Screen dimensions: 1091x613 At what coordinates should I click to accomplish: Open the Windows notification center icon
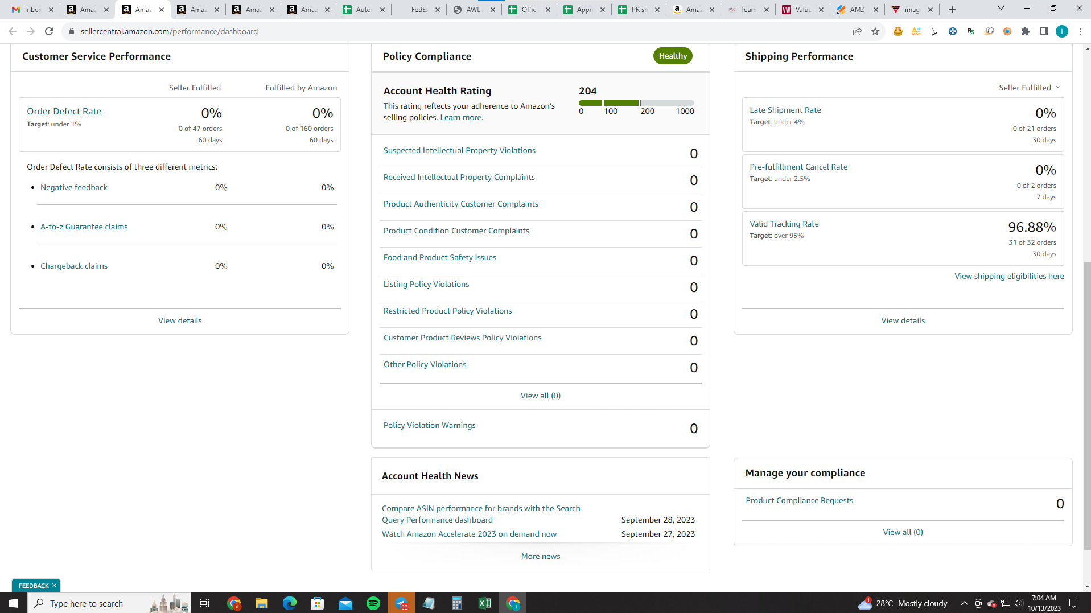pyautogui.click(x=1074, y=603)
